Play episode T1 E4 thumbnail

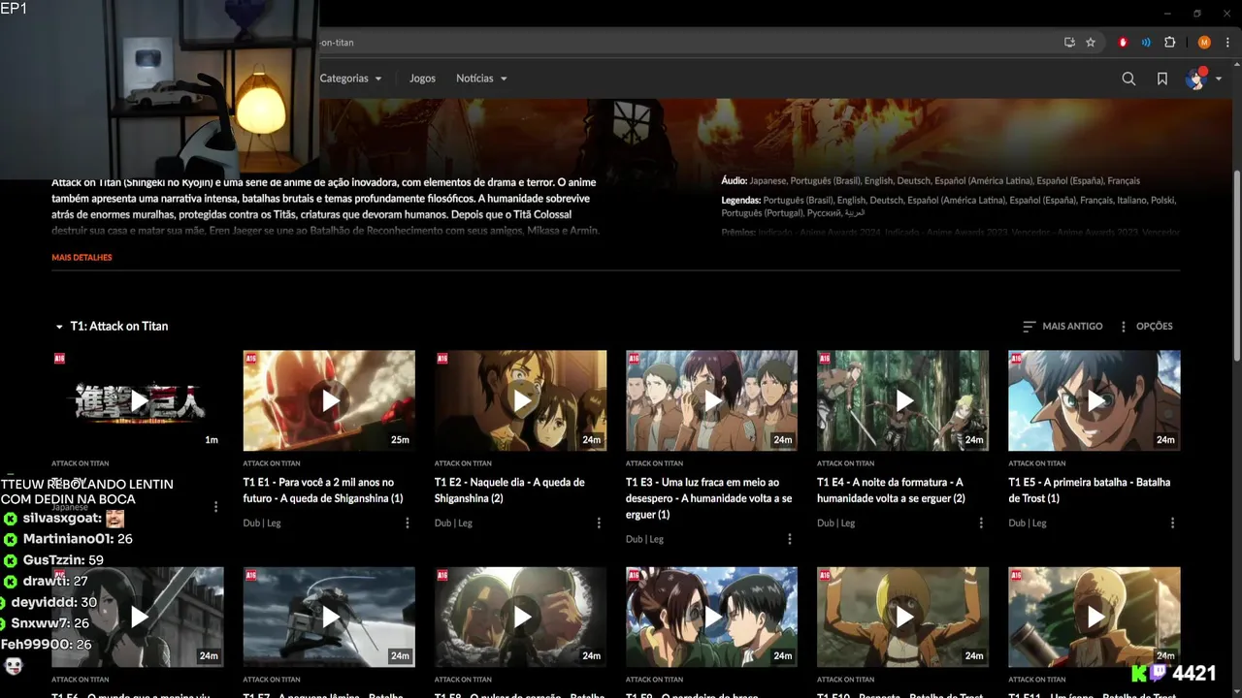[902, 400]
